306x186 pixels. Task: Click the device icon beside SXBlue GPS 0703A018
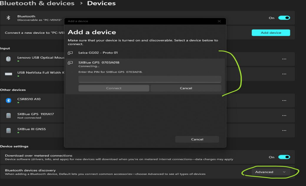click(x=70, y=63)
